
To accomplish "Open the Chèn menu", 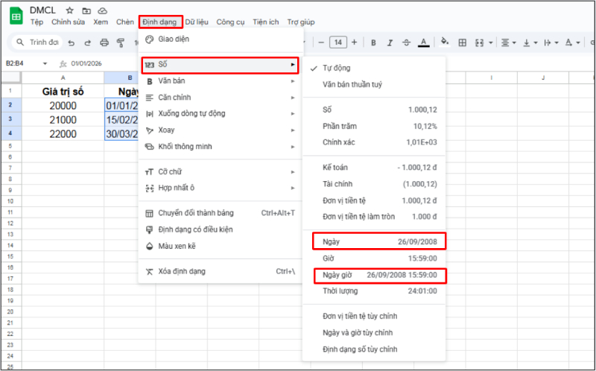I will tap(125, 22).
